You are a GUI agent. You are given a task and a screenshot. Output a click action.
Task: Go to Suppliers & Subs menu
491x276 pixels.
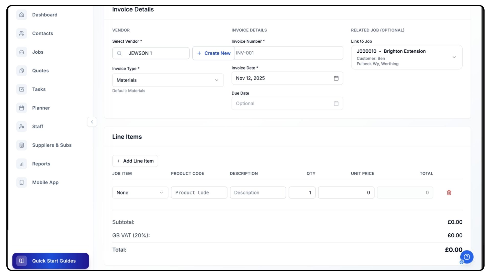click(52, 145)
